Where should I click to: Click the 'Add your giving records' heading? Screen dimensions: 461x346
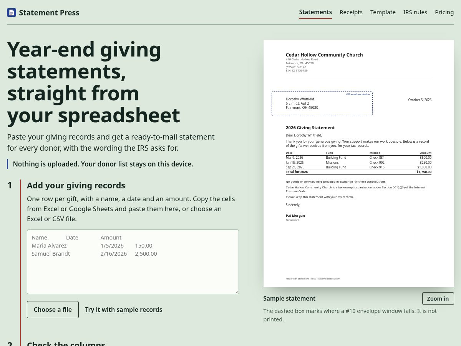(x=76, y=185)
